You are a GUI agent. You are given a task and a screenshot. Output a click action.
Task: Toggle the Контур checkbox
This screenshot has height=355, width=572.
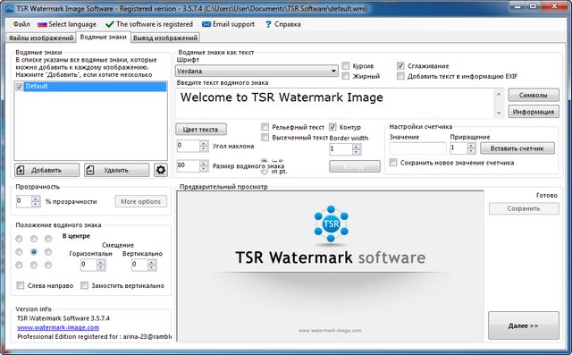click(332, 127)
